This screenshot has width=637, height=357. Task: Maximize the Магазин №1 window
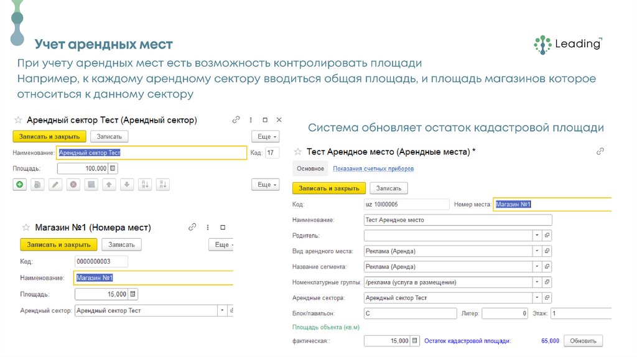pyautogui.click(x=223, y=228)
